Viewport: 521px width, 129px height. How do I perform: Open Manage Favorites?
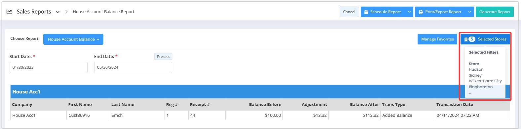[437, 39]
